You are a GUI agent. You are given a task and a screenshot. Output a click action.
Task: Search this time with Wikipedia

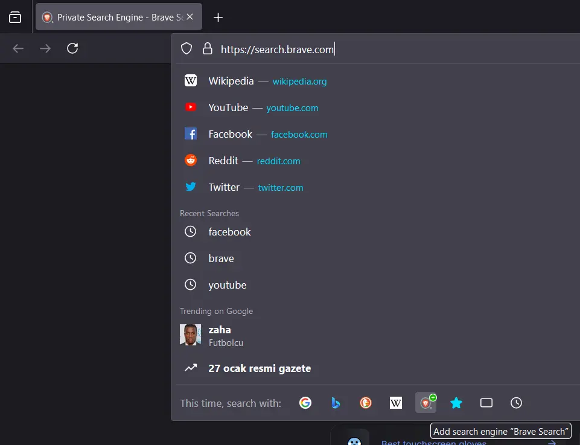coord(396,403)
